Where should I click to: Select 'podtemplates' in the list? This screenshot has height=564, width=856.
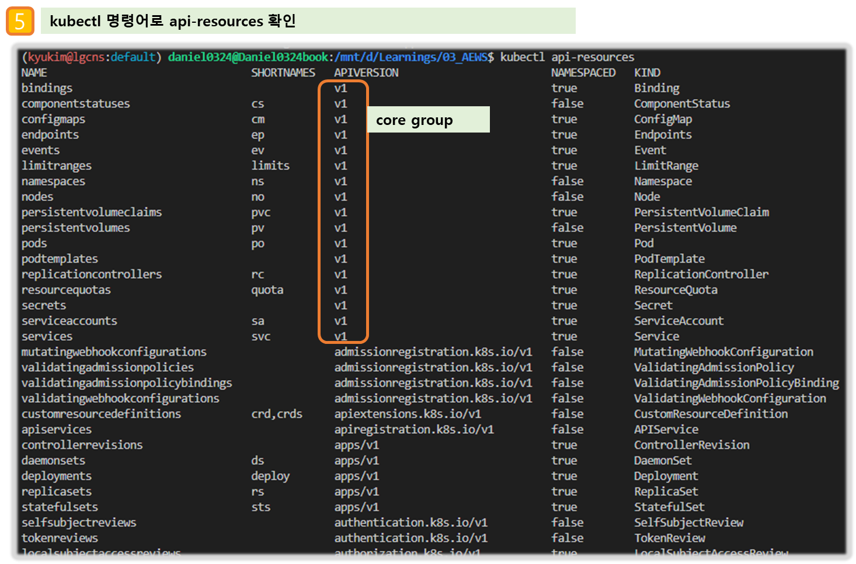click(60, 259)
